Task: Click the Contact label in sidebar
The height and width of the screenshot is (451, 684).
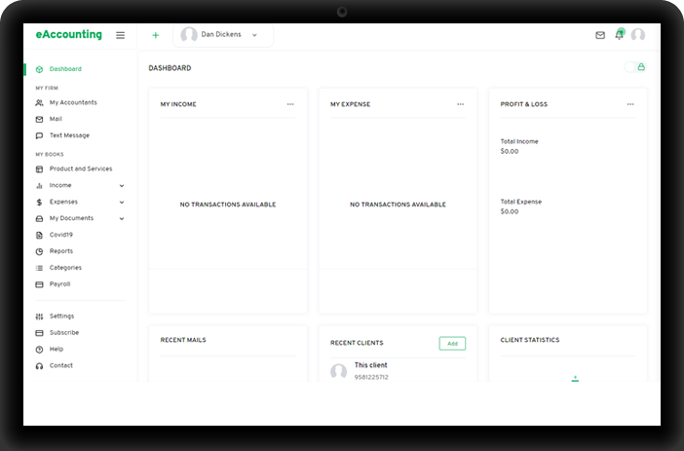Action: click(x=61, y=365)
